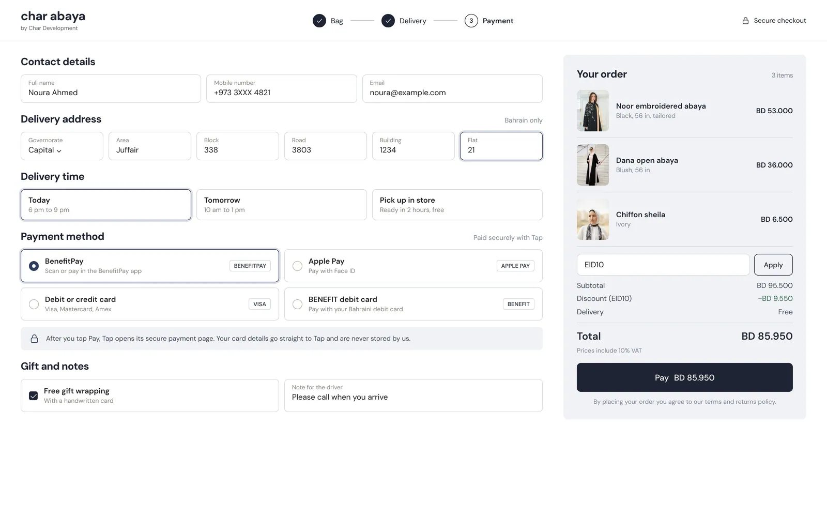Click the Email input field

coord(452,88)
